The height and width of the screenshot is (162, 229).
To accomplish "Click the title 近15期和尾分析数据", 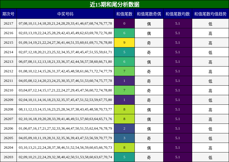I will (x=114, y=4).
